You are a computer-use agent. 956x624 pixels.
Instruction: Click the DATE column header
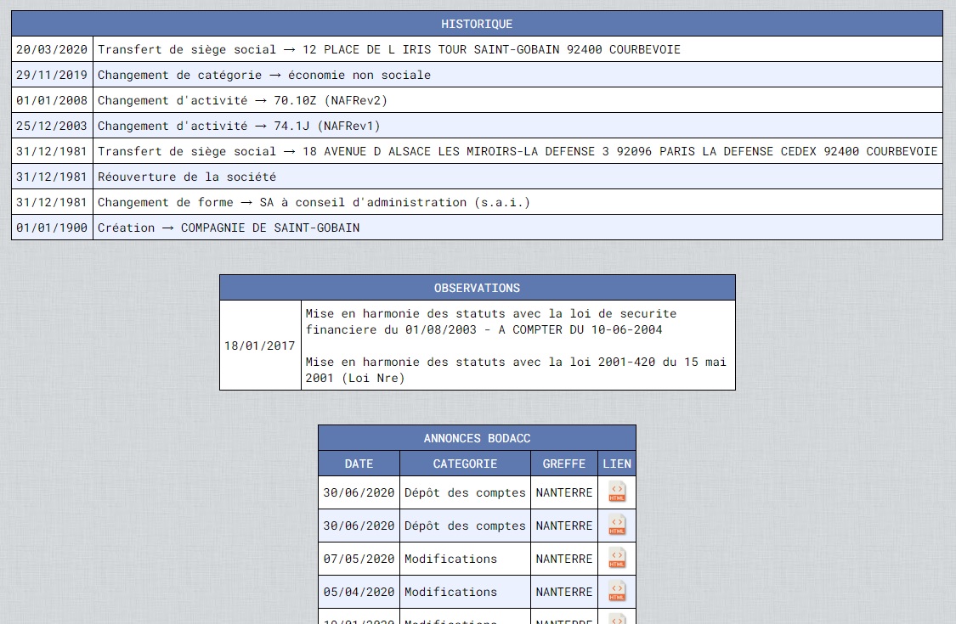coord(359,464)
